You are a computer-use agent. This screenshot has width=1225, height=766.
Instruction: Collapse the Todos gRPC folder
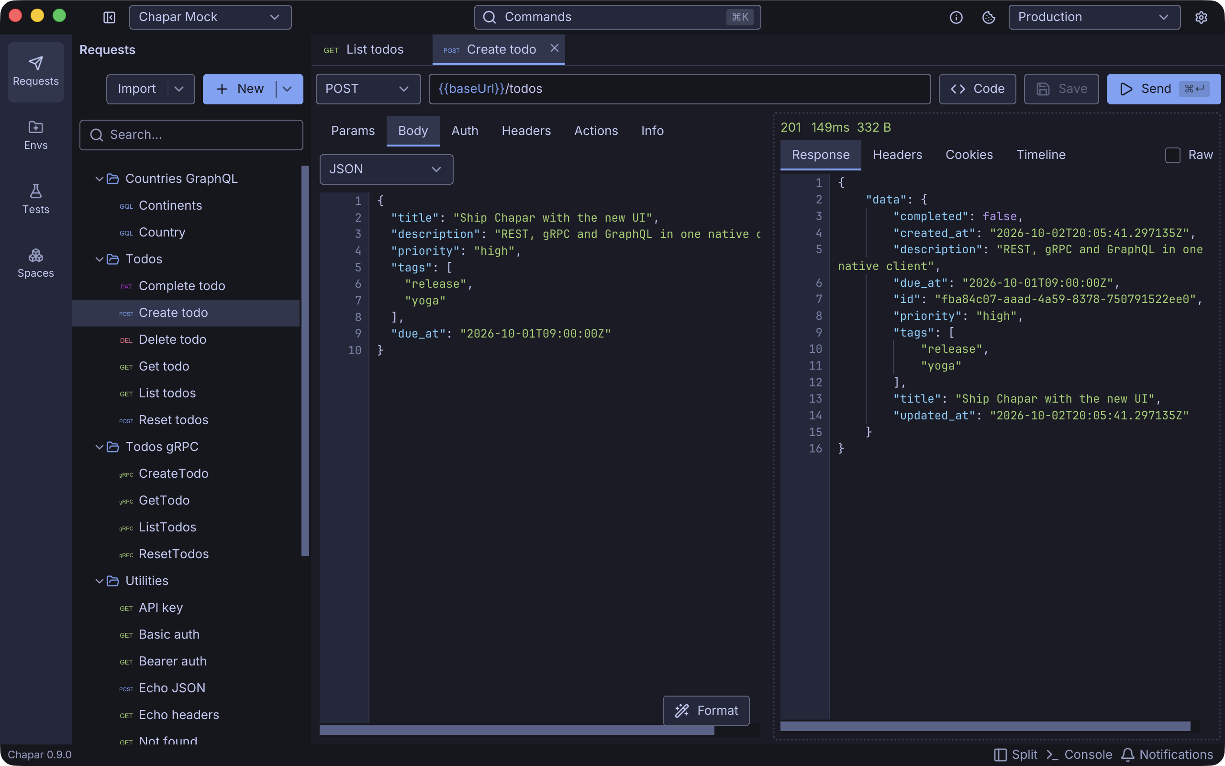99,447
